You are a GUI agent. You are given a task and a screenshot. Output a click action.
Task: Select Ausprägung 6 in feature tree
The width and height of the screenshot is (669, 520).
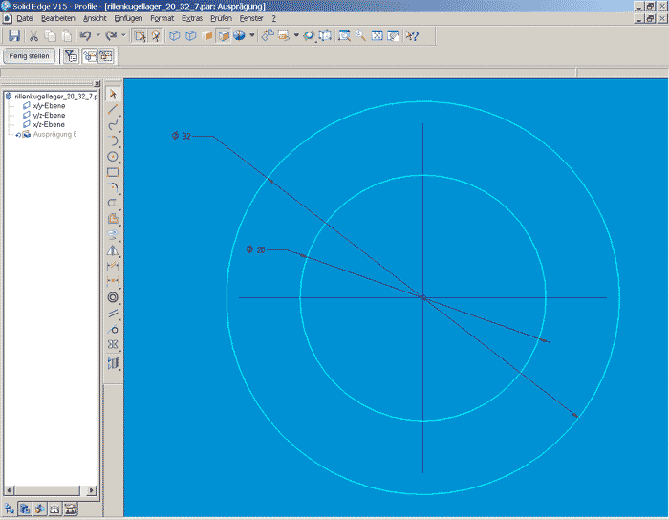54,134
